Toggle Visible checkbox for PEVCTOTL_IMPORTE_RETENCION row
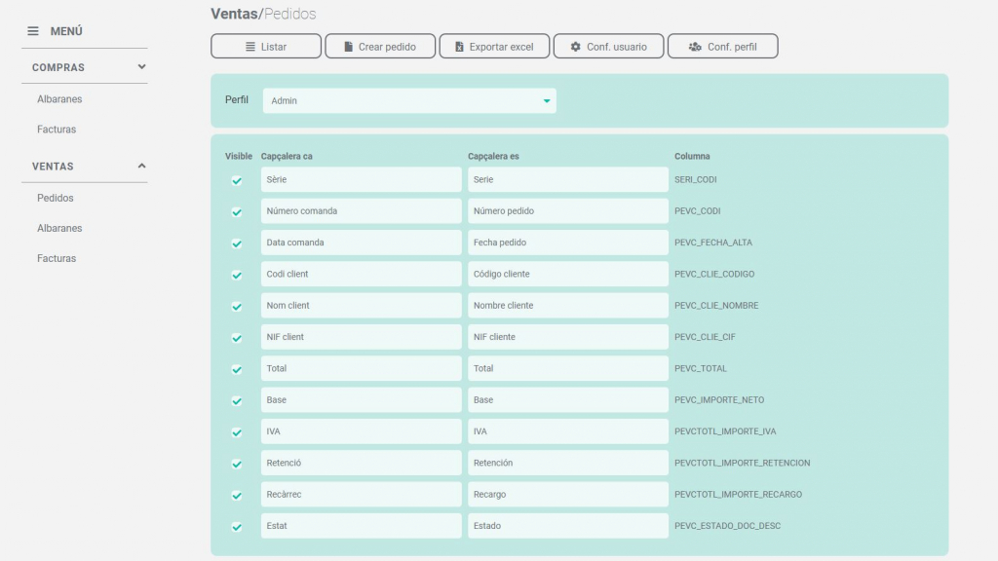Screen dimensions: 998x561 [237, 464]
